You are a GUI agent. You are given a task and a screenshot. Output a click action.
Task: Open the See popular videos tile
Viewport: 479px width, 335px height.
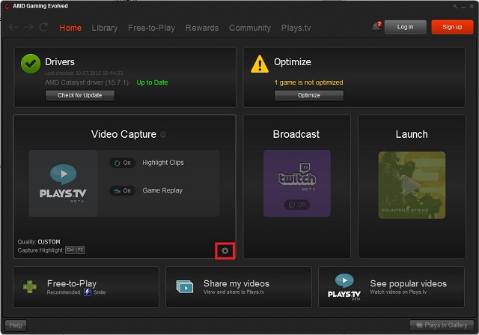tap(391, 287)
